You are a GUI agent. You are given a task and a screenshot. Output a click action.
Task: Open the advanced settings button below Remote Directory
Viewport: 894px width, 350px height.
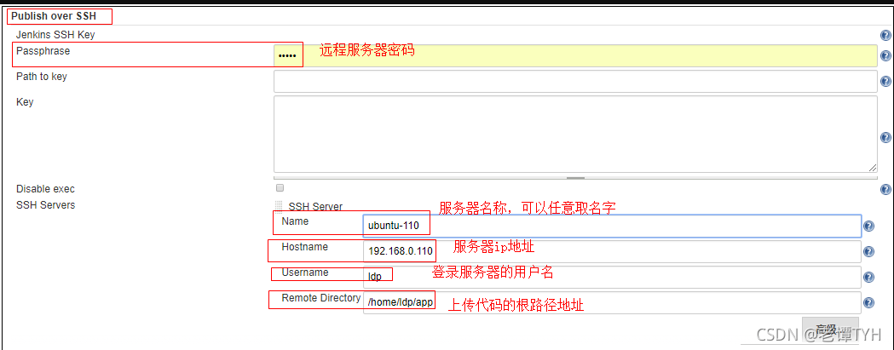coord(830,329)
